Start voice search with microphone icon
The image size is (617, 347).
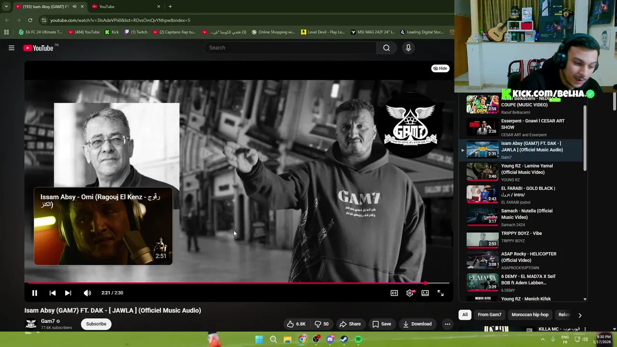408,48
